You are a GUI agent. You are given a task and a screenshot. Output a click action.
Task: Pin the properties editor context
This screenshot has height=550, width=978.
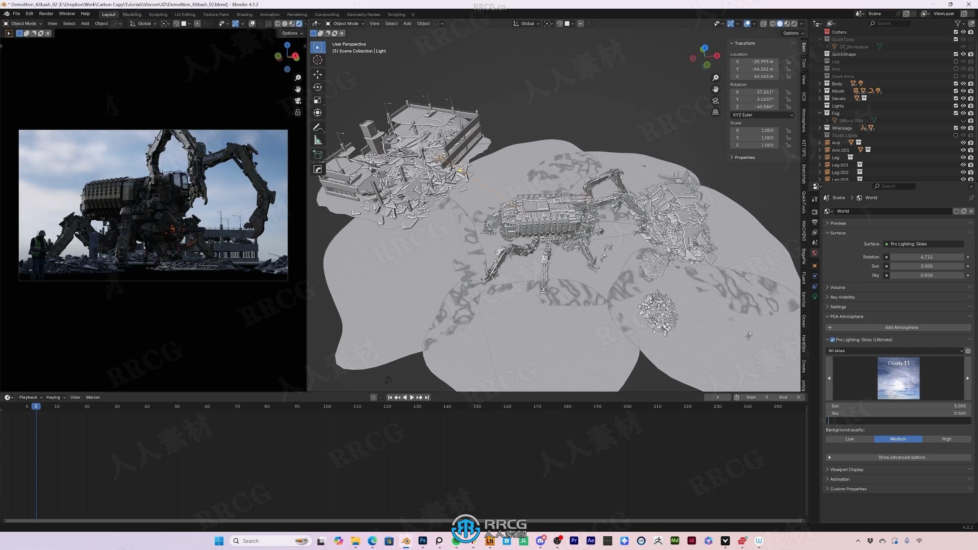pos(971,197)
